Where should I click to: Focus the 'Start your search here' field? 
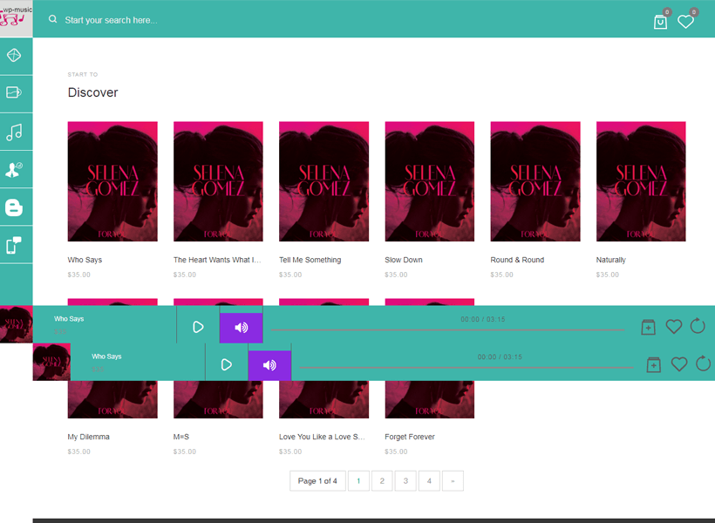[x=111, y=20]
